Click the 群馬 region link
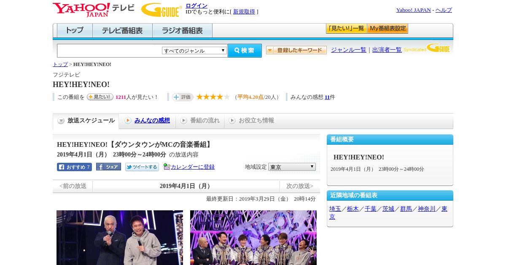 pos(406,209)
